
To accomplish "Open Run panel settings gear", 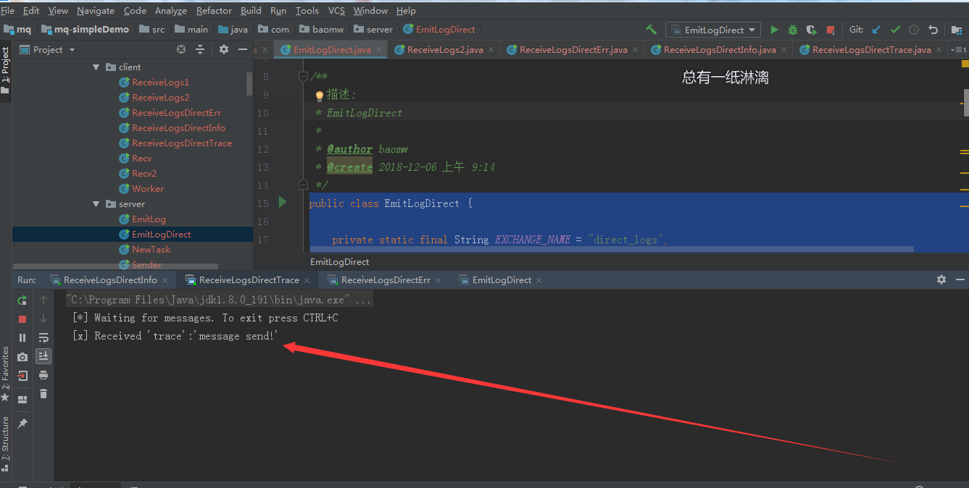I will [941, 279].
